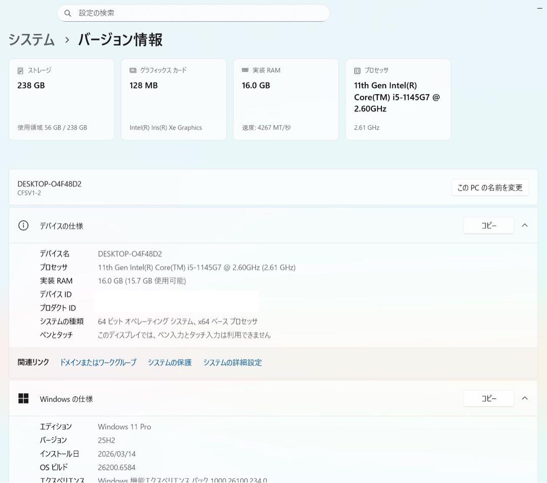Select the 2.61 GHz processor card text
547x483 pixels.
point(367,128)
